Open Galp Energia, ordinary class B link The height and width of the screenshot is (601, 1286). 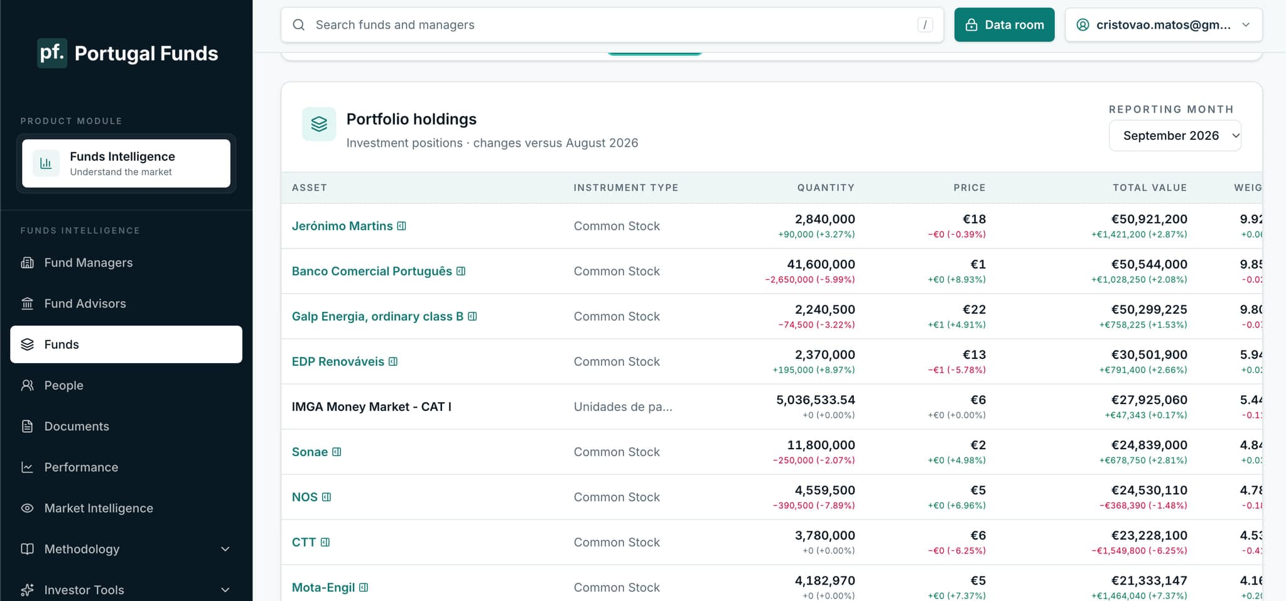click(x=377, y=316)
